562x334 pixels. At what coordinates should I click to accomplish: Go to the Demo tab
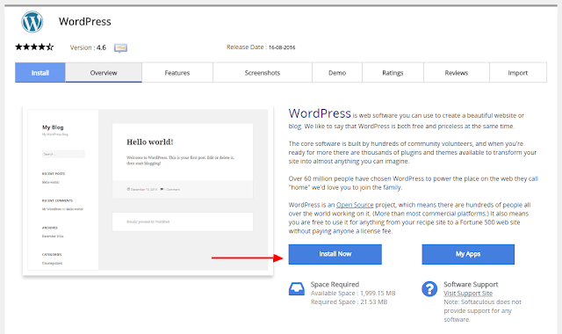click(337, 72)
